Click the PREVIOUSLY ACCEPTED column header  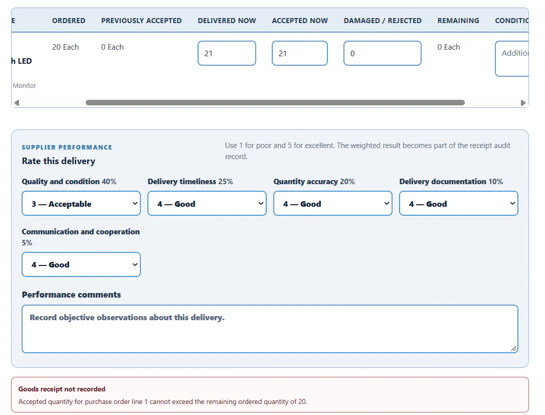[x=141, y=21]
